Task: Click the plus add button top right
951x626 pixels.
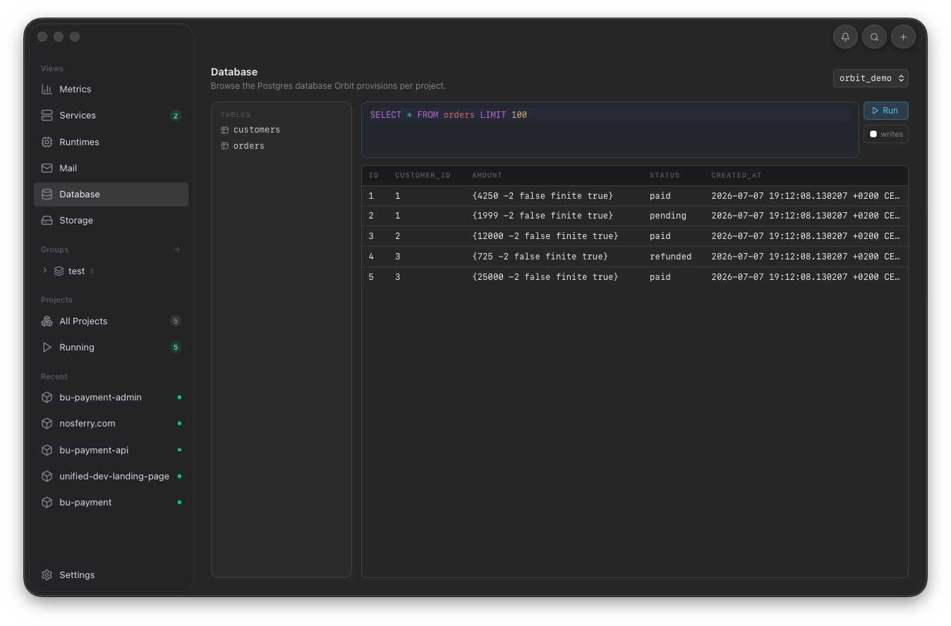Action: [903, 37]
